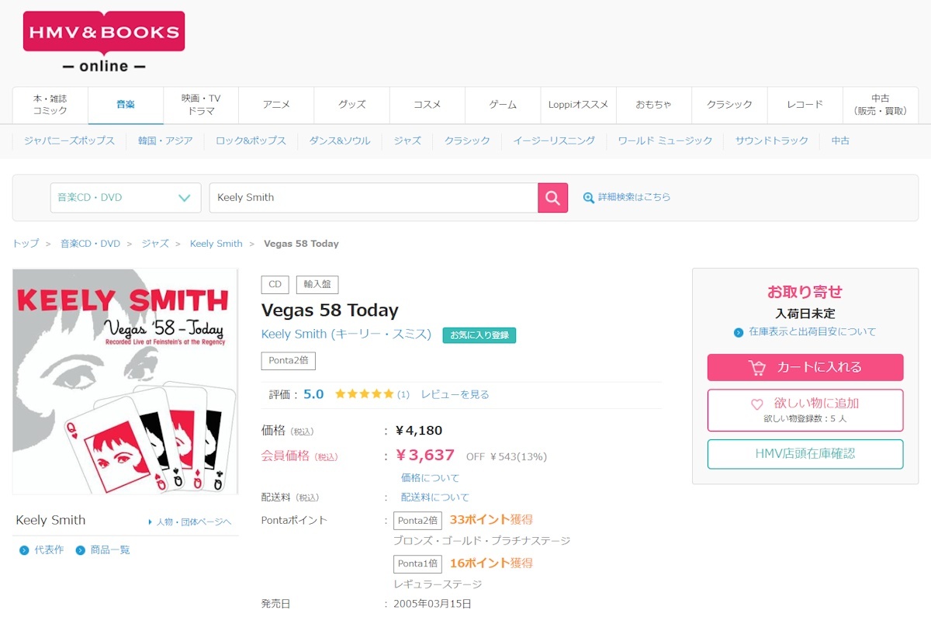Click お気に入り登録 favorite button
This screenshot has height=617, width=931.
(479, 335)
